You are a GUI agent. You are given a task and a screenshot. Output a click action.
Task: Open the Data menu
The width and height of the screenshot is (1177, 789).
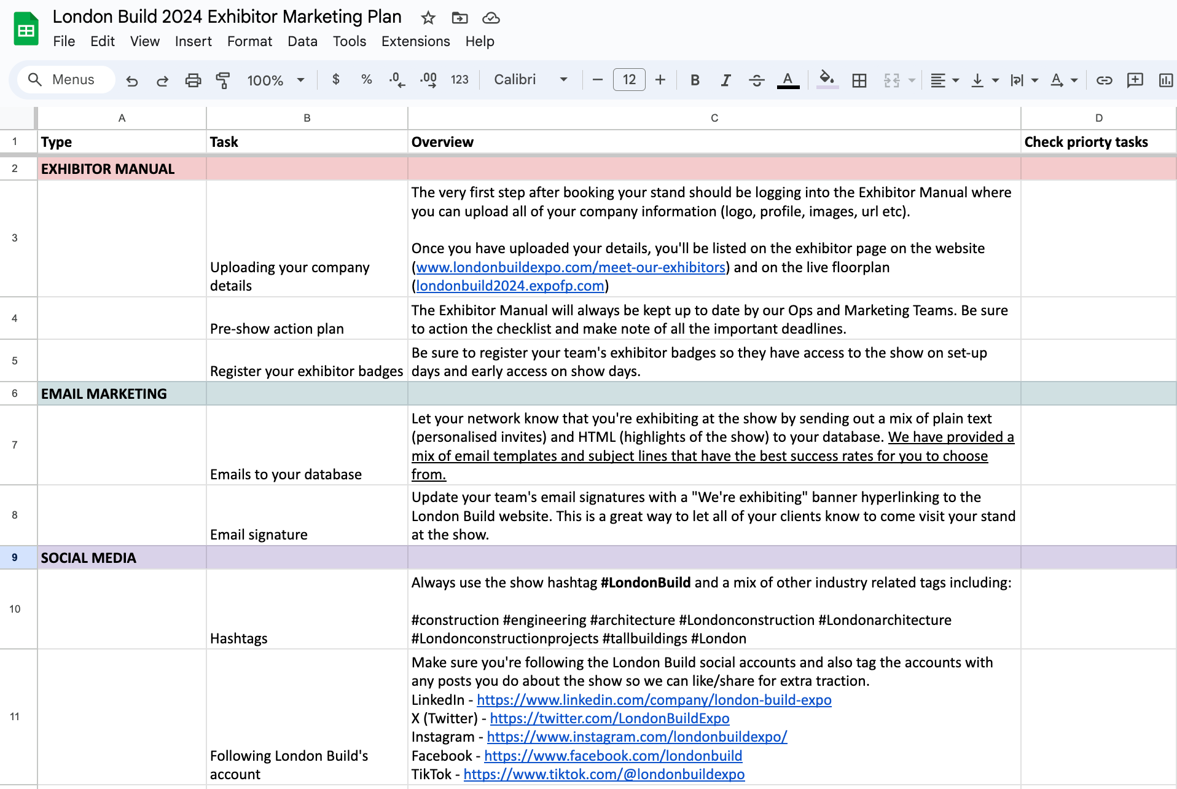click(x=303, y=41)
